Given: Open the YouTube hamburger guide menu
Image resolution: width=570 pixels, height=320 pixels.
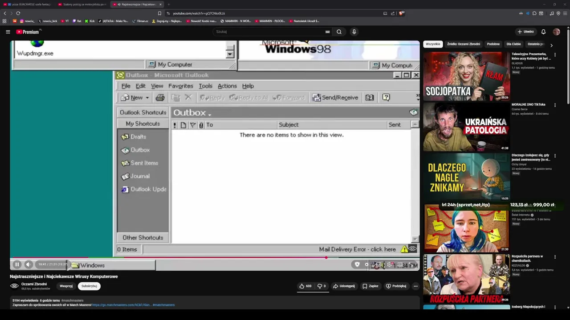Looking at the screenshot, I should pyautogui.click(x=8, y=32).
